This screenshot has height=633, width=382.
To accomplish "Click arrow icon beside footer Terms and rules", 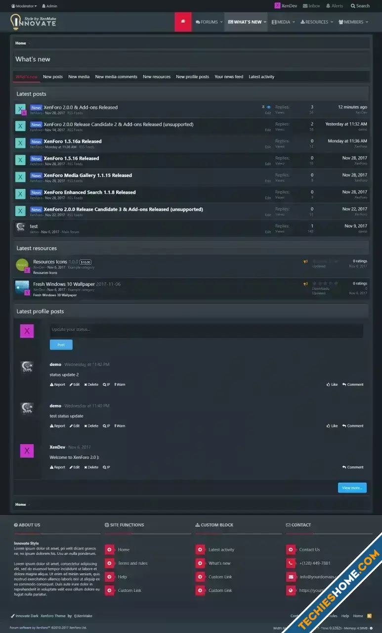I will pyautogui.click(x=109, y=563).
